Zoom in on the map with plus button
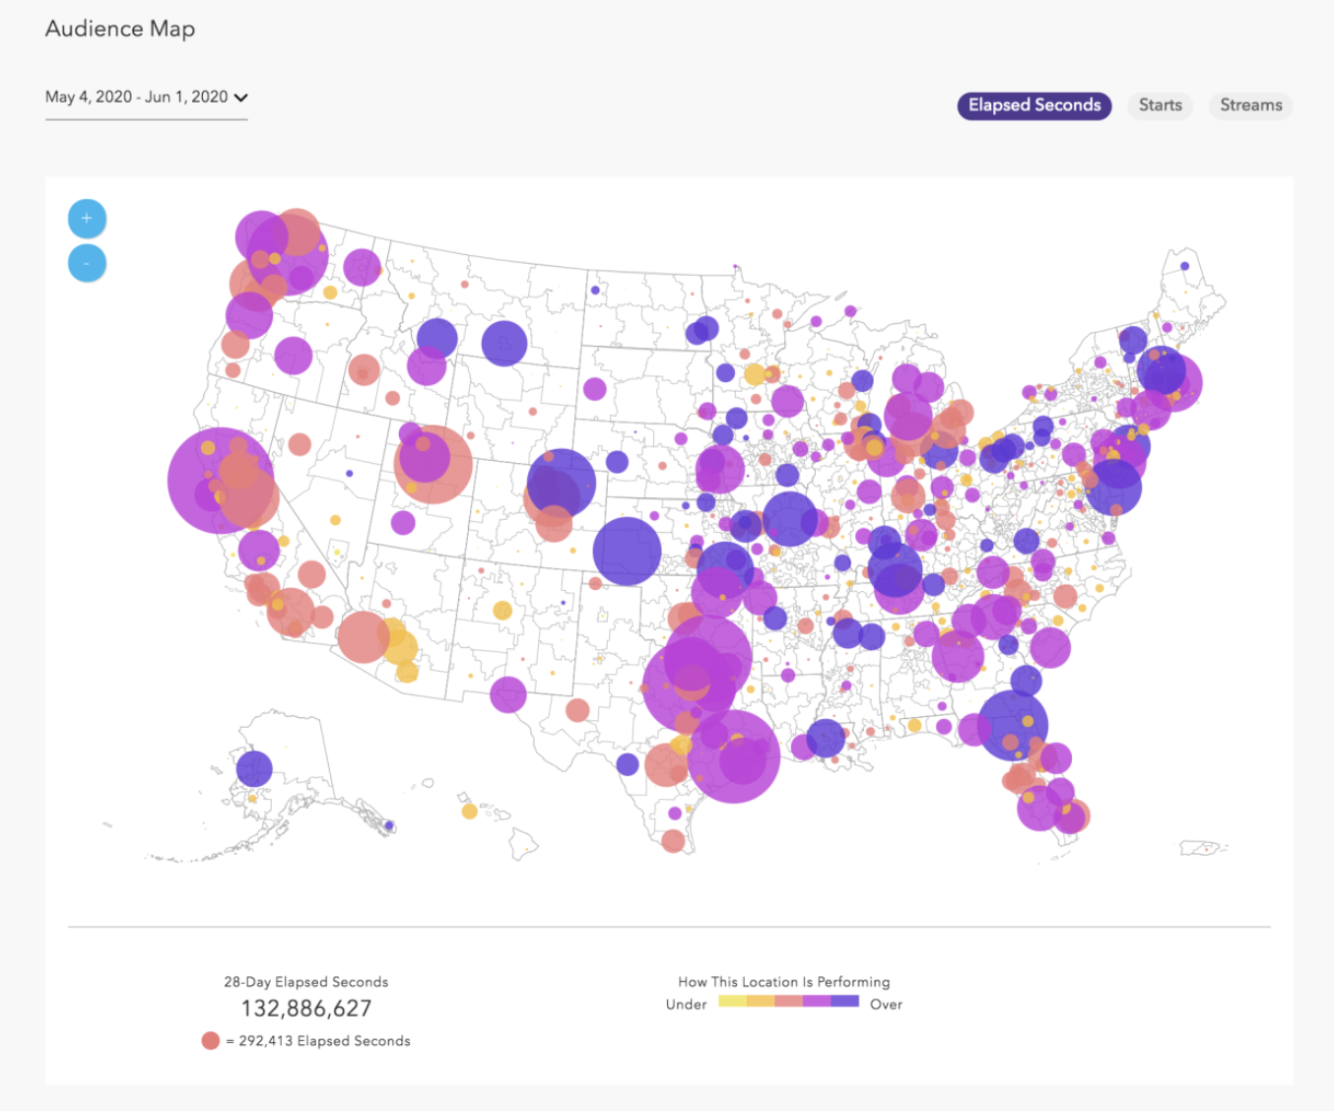Viewport: 1334px width, 1111px height. (87, 219)
